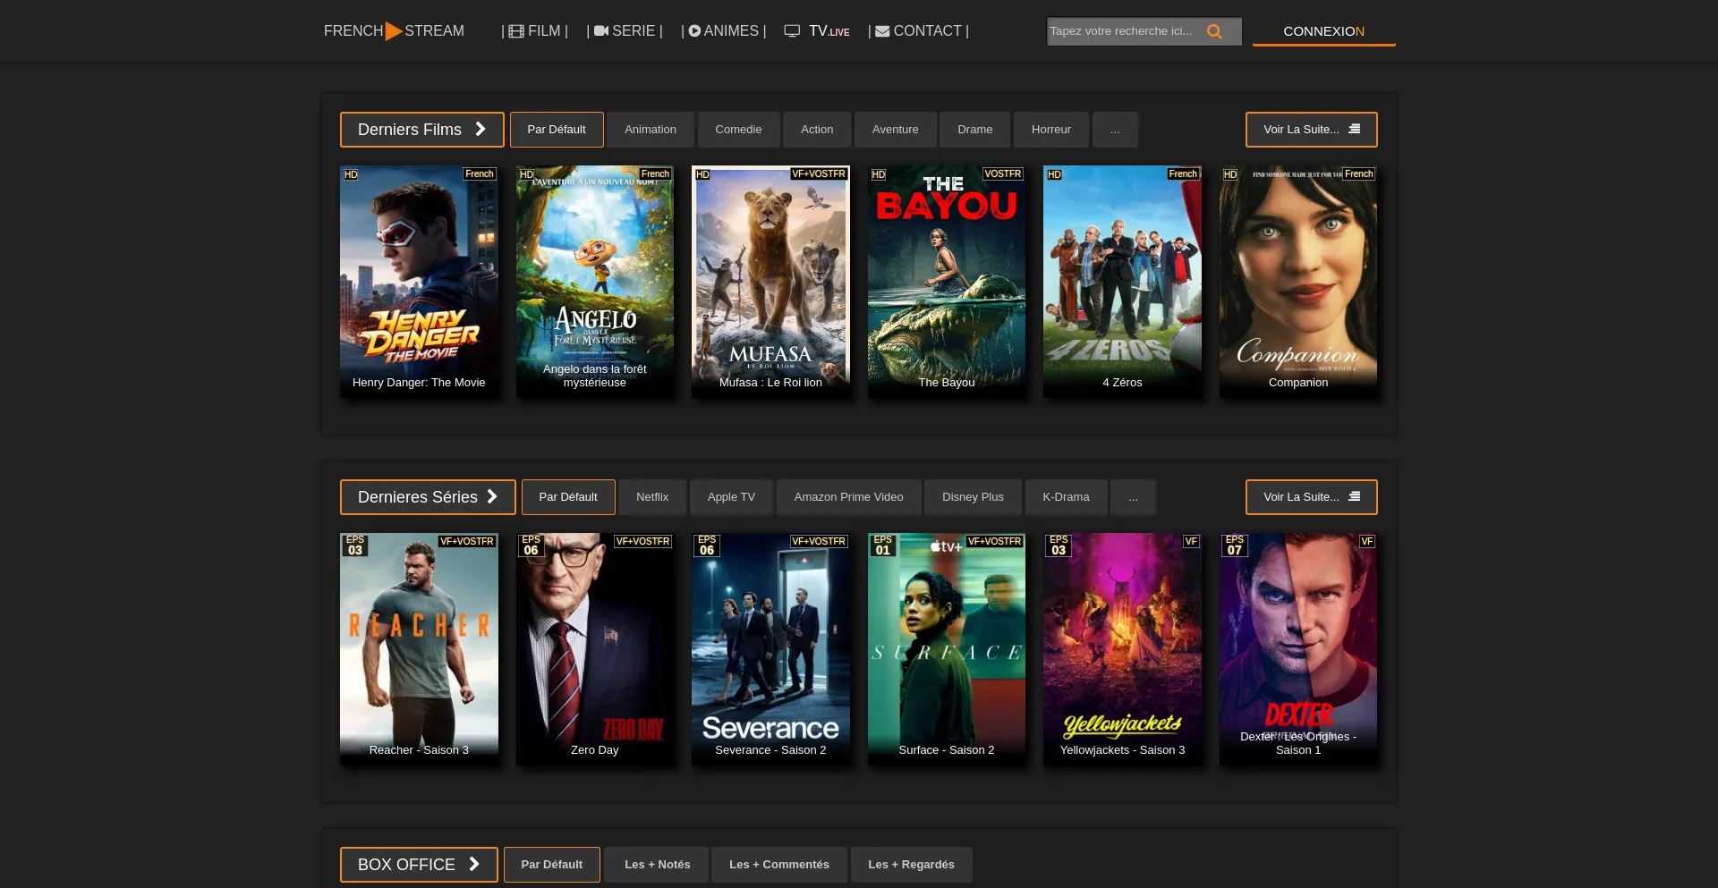The height and width of the screenshot is (888, 1718).
Task: Open the Reacher - Saison 3 poster
Action: [x=419, y=649]
